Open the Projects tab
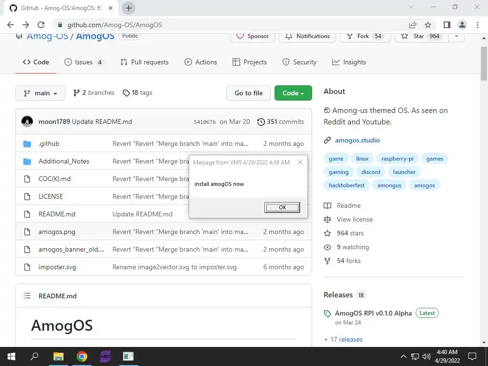Screen dimensions: 488x366 click(250, 62)
